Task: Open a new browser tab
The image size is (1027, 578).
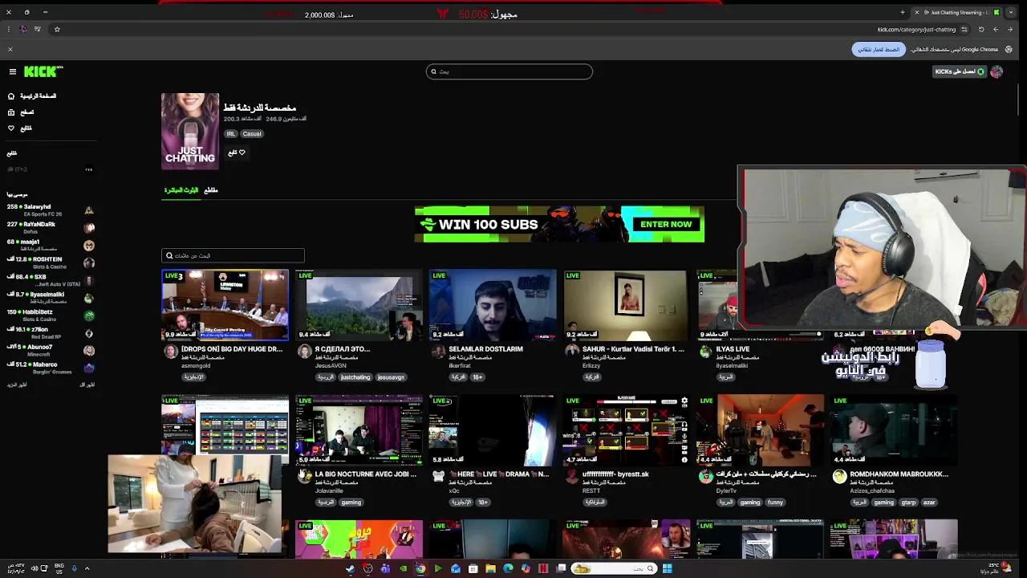Action: tap(903, 12)
